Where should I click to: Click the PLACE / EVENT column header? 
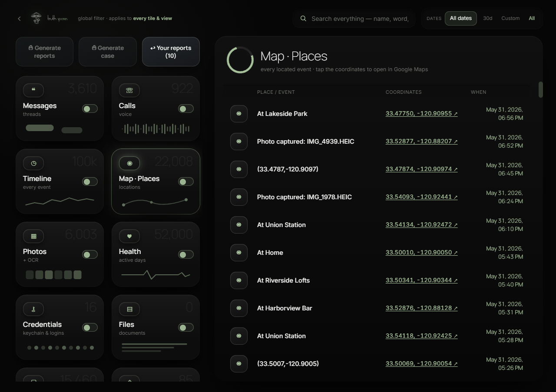click(276, 92)
